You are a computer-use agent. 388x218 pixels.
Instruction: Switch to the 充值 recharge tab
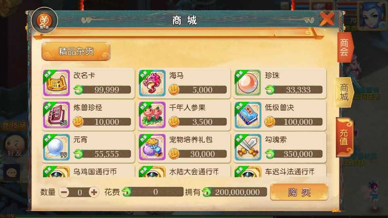[344, 137]
